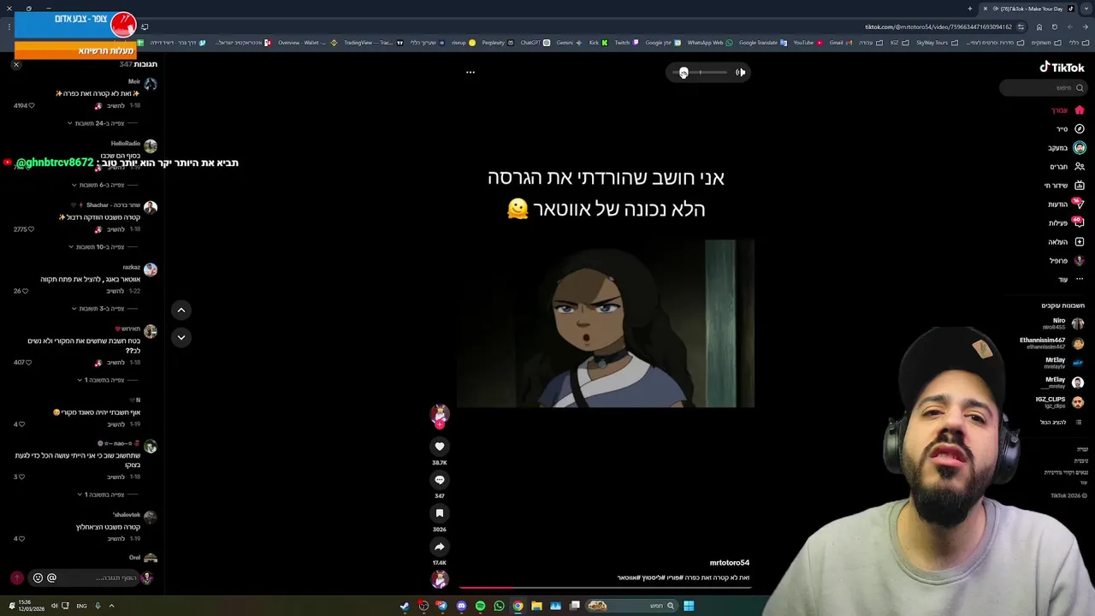
Task: Mute the video with the speaker icon
Action: 741,73
